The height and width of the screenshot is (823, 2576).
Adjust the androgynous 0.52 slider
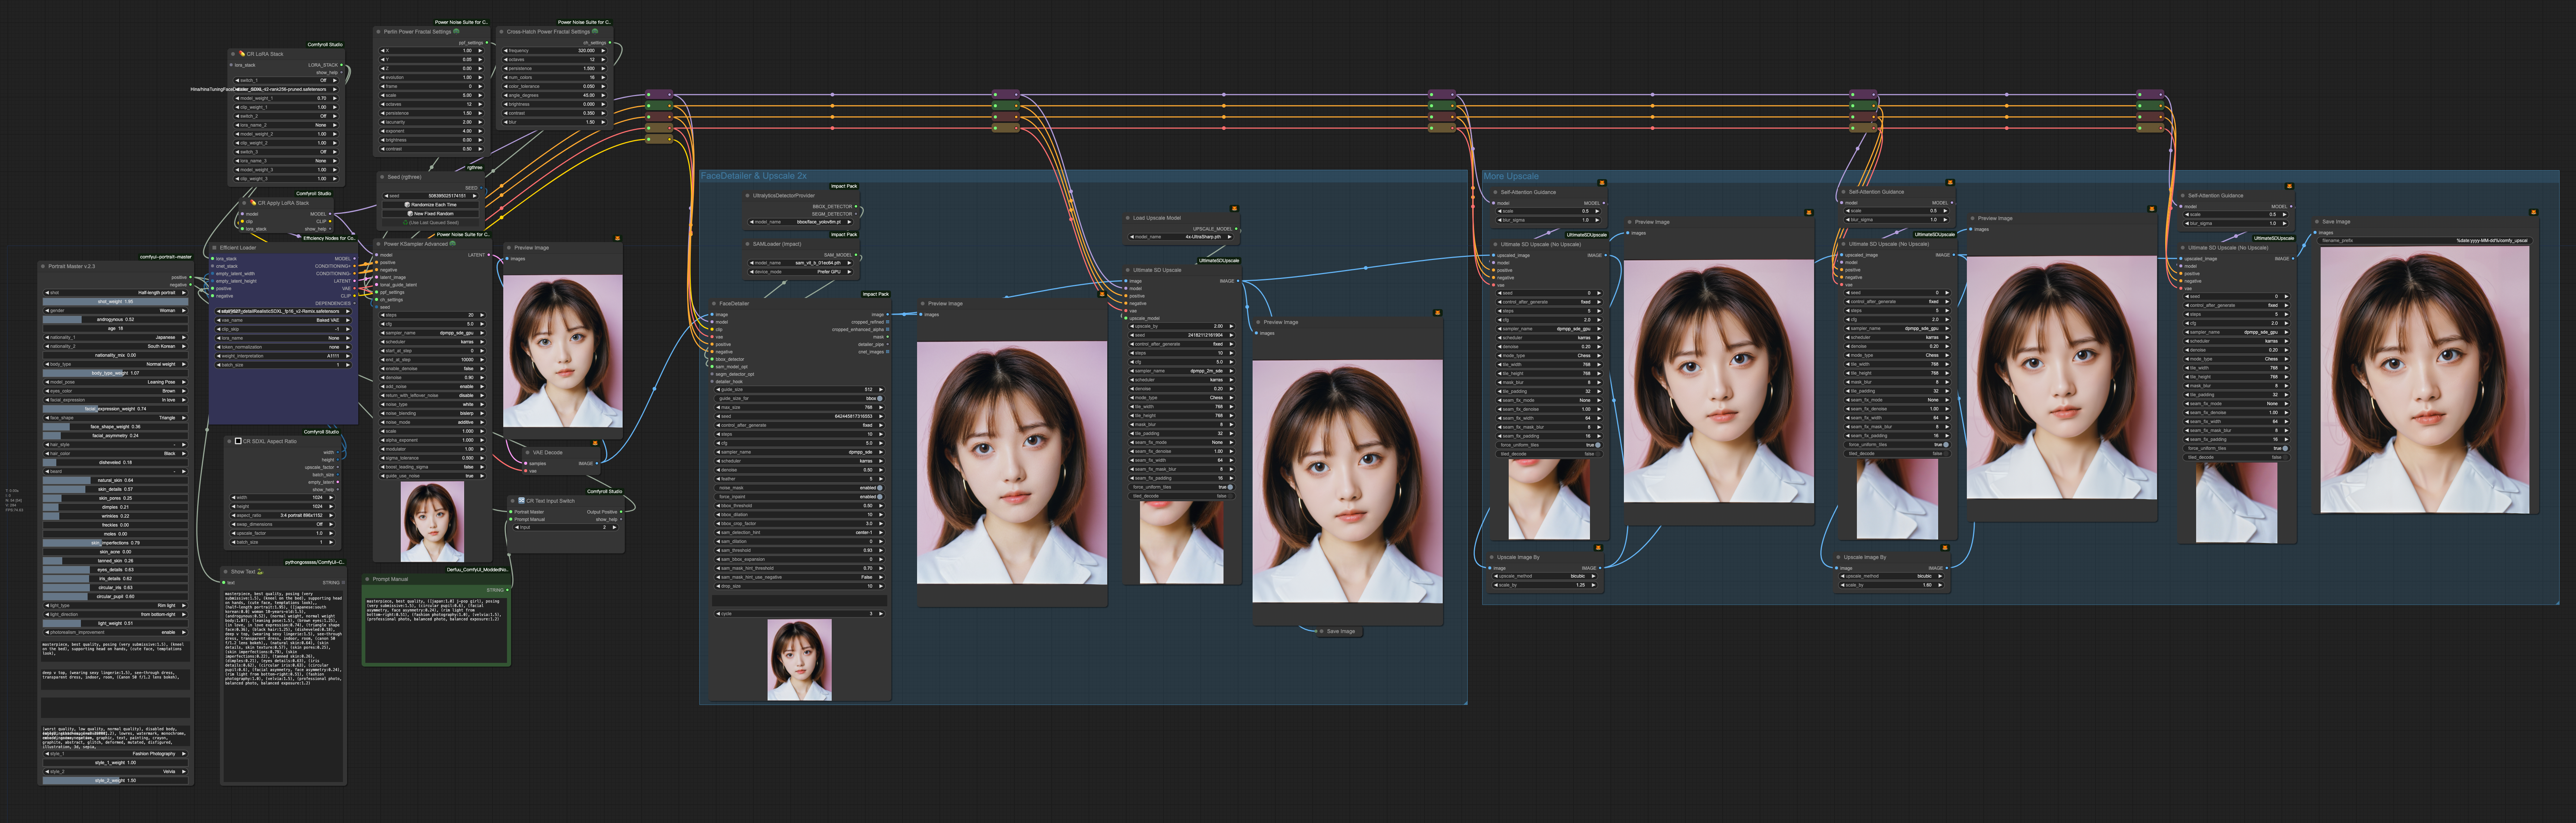[115, 320]
